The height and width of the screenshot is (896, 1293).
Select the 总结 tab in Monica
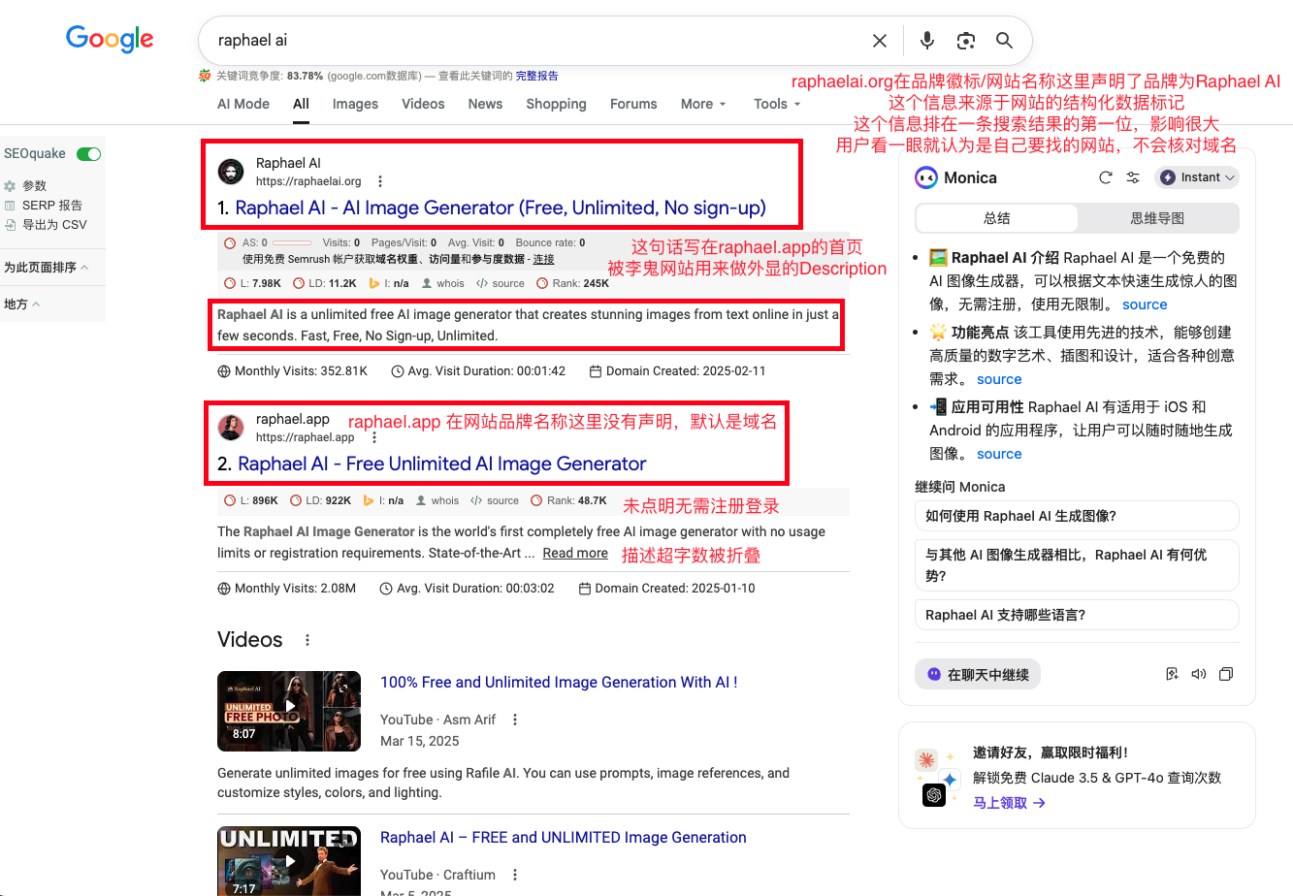tap(996, 218)
